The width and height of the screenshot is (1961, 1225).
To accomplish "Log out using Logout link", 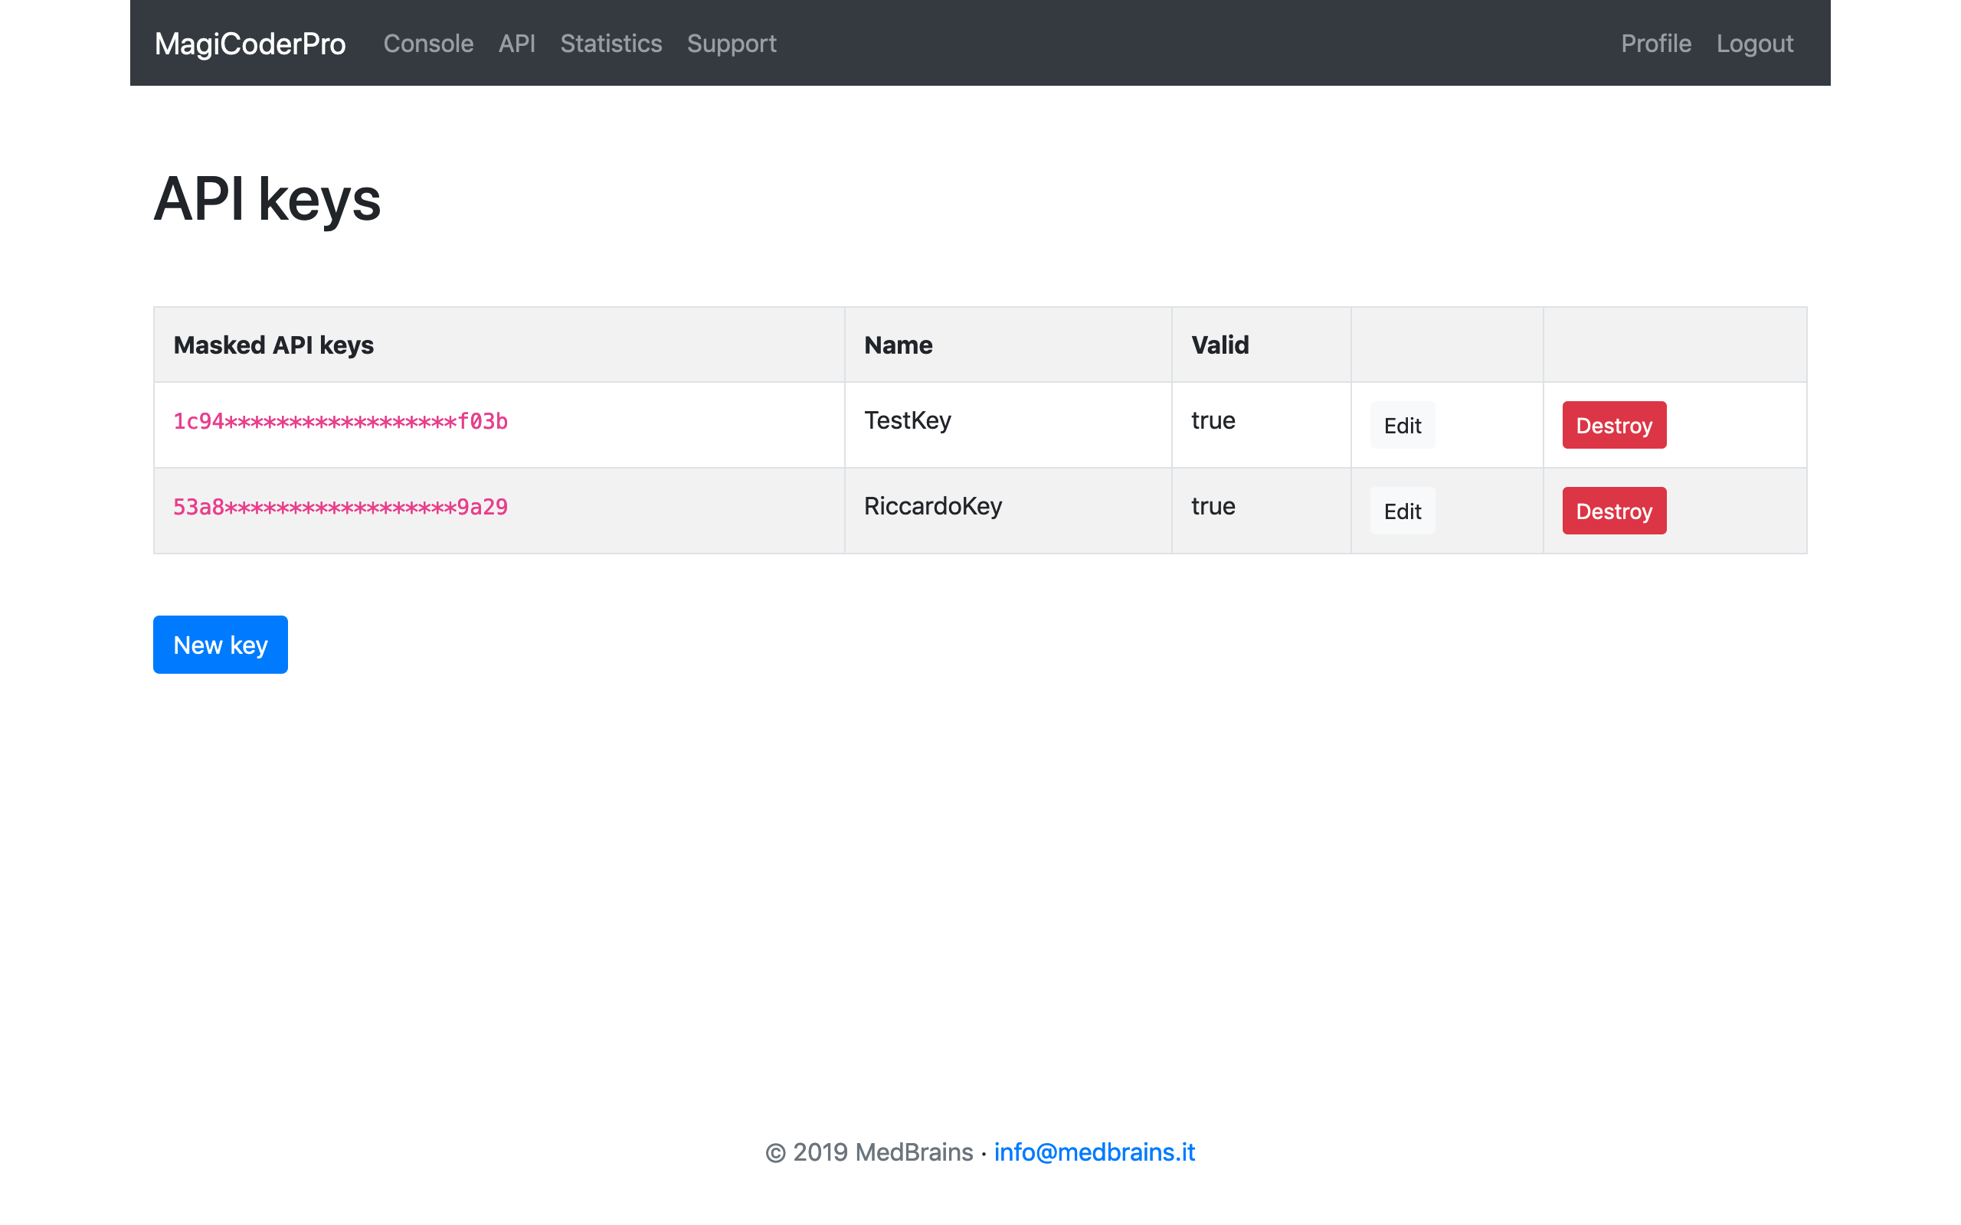I will point(1754,44).
